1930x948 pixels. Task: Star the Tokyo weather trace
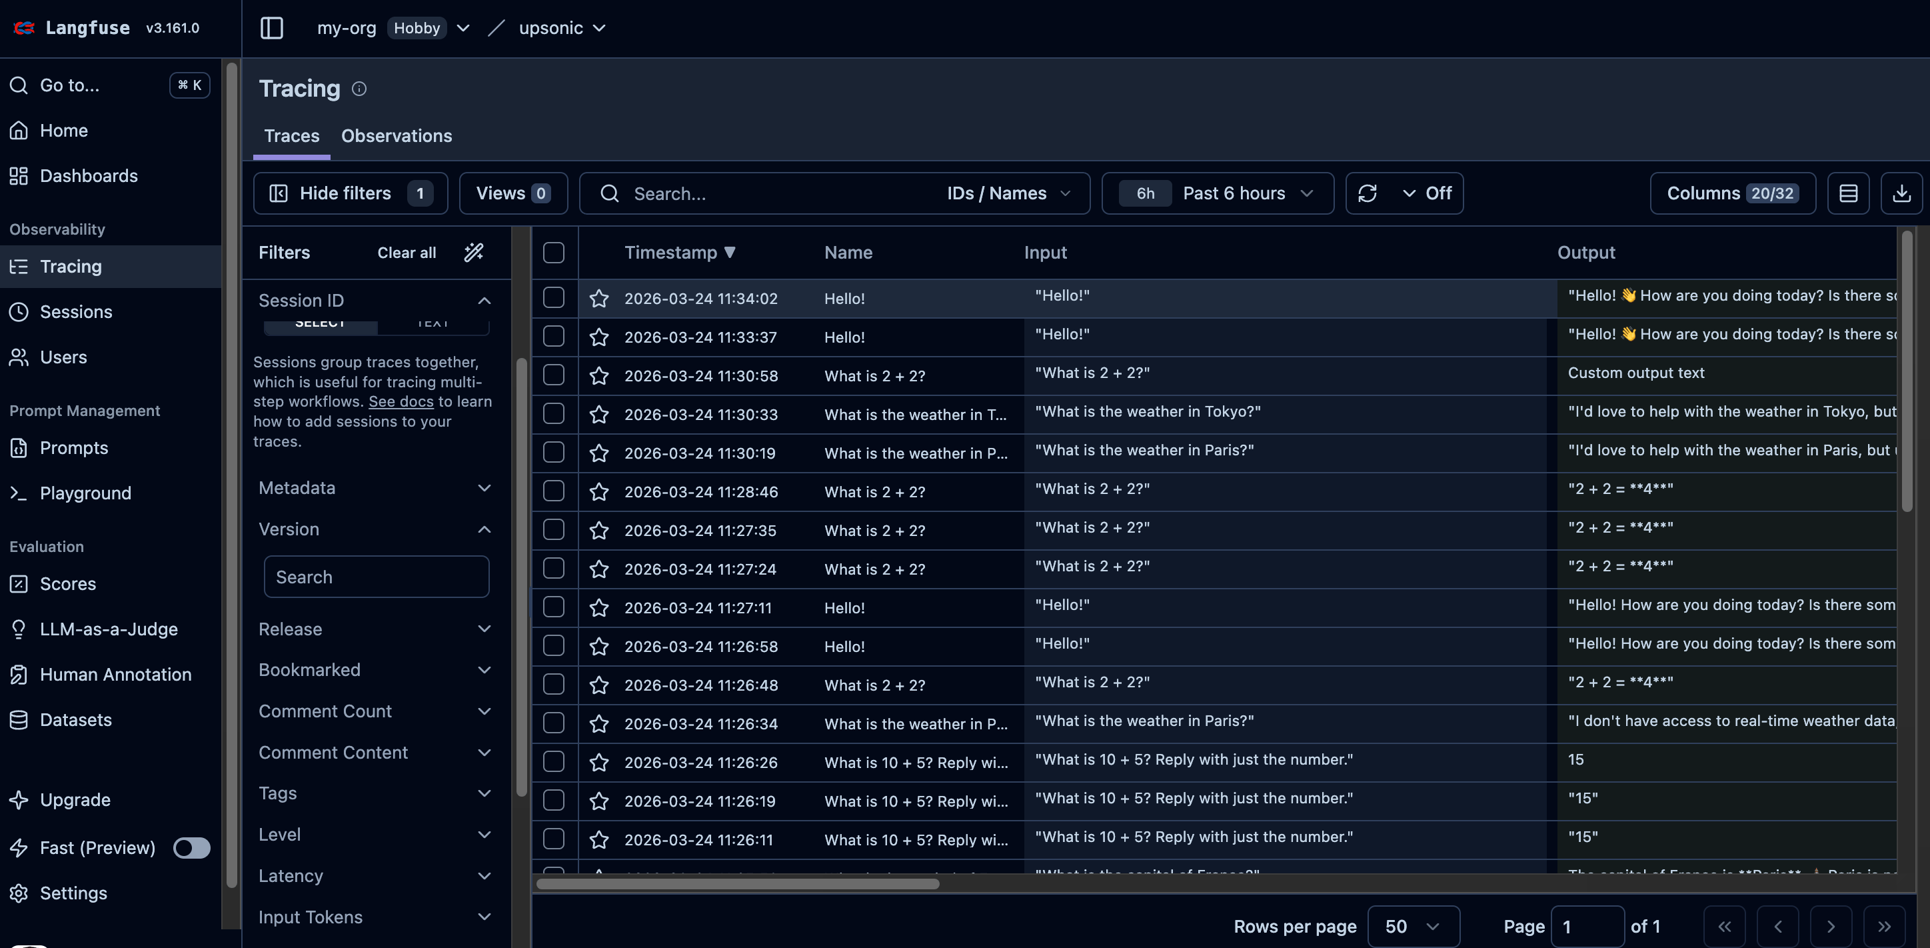coord(598,415)
